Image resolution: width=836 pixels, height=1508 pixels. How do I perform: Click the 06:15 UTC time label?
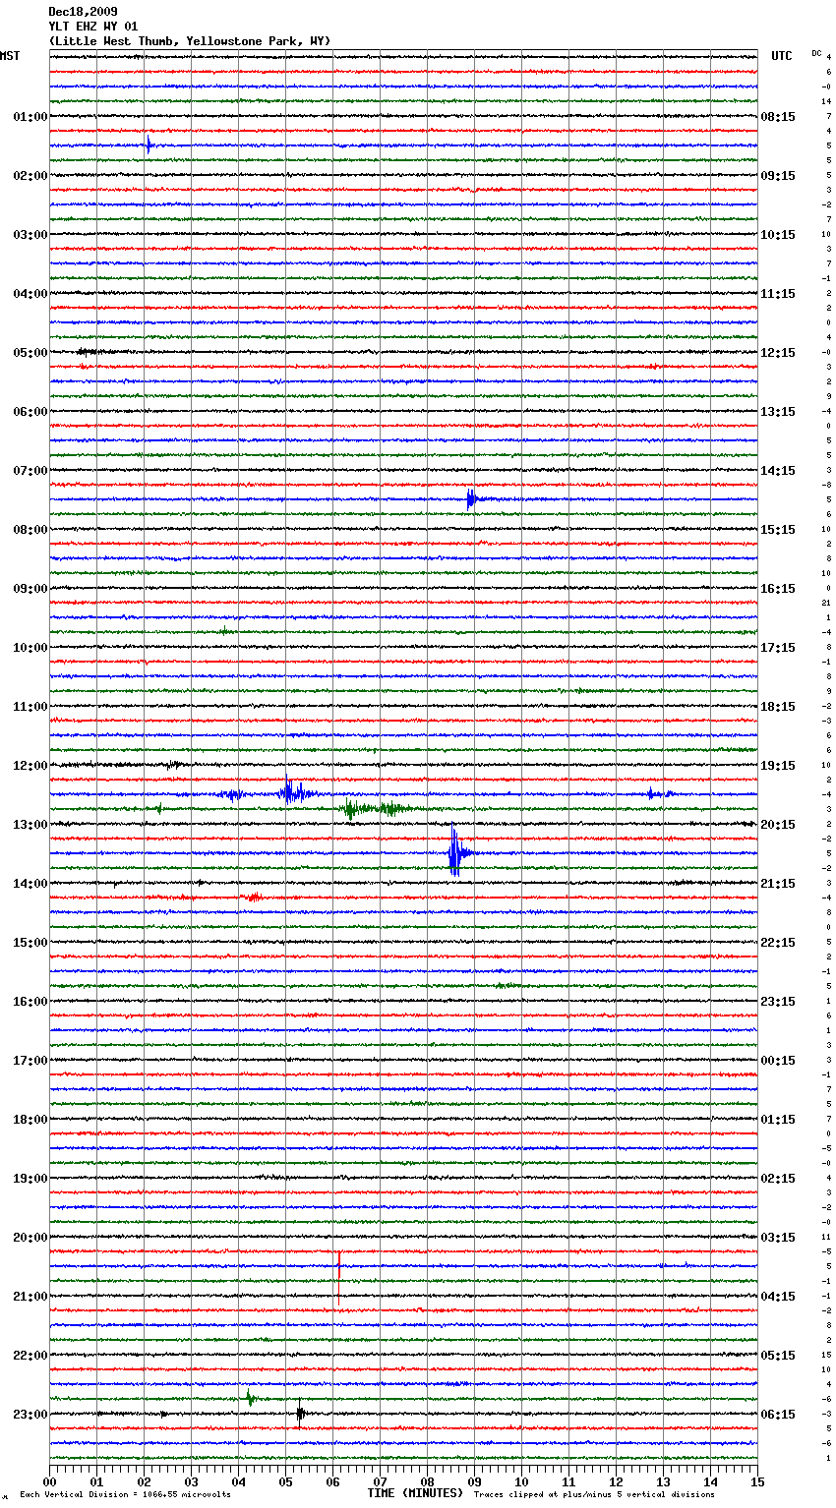(778, 1415)
